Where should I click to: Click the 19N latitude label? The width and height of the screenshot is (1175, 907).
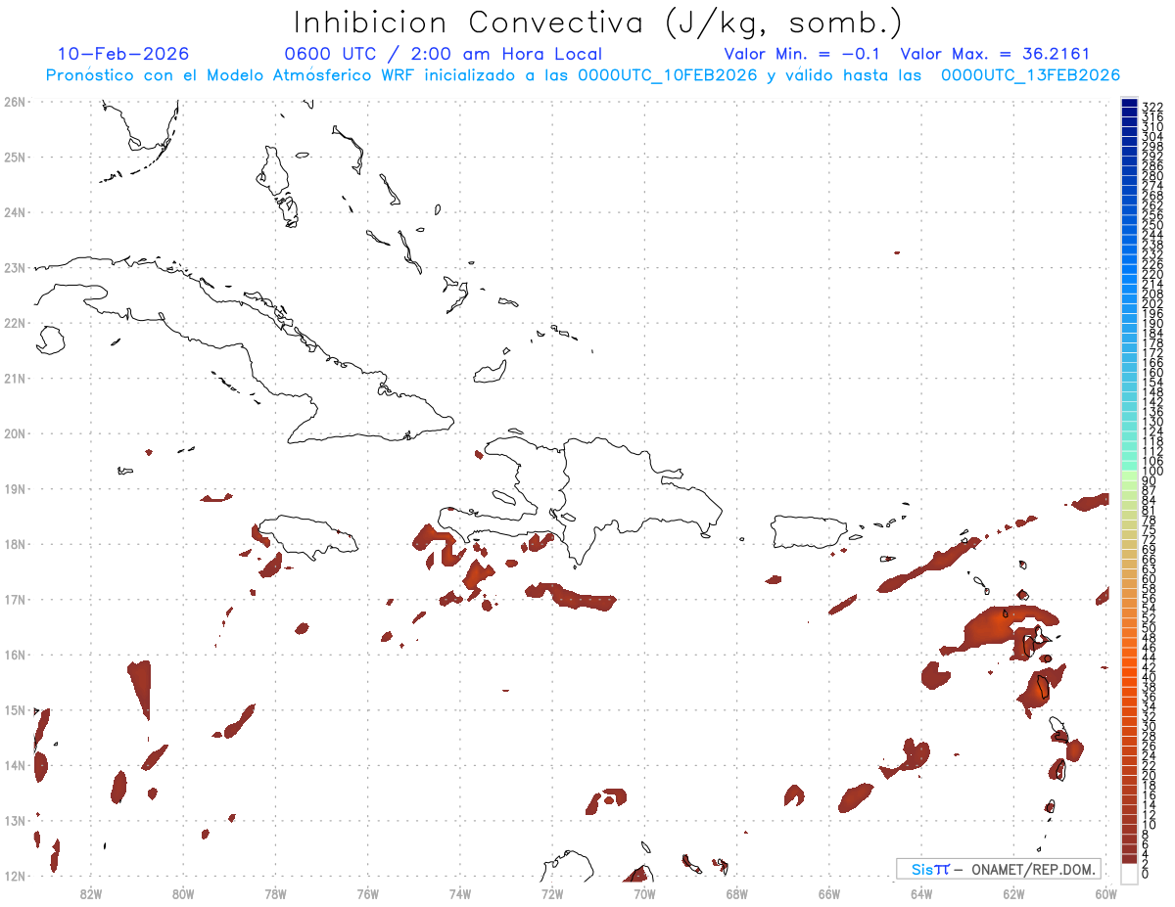(15, 488)
